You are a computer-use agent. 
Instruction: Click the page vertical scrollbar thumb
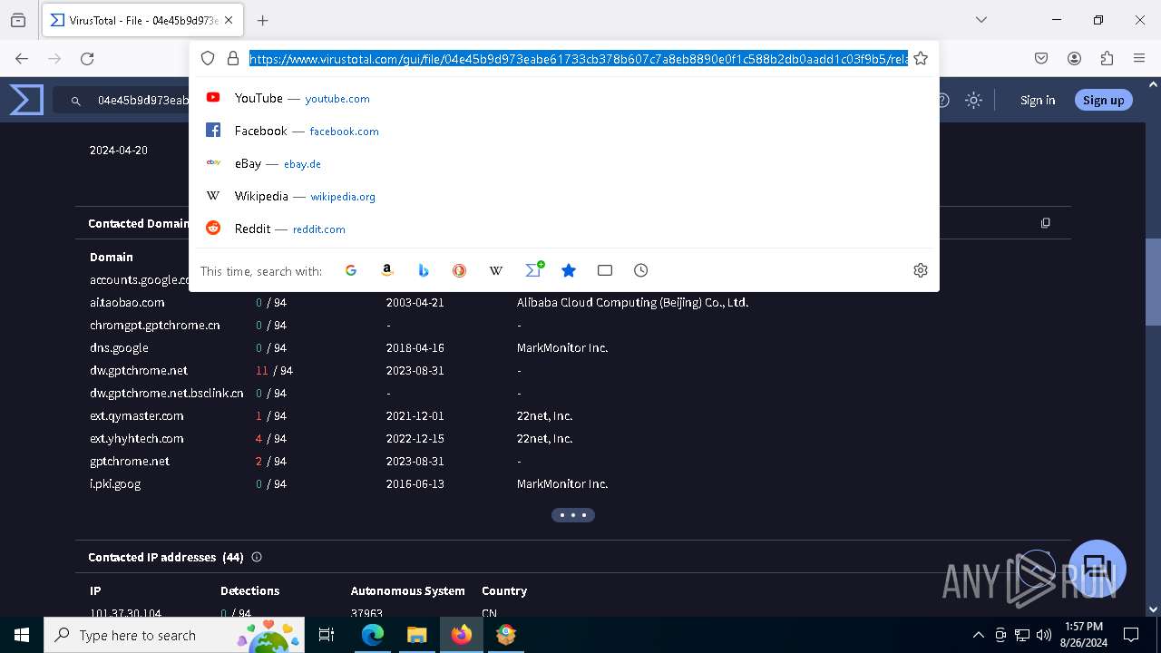[1154, 281]
